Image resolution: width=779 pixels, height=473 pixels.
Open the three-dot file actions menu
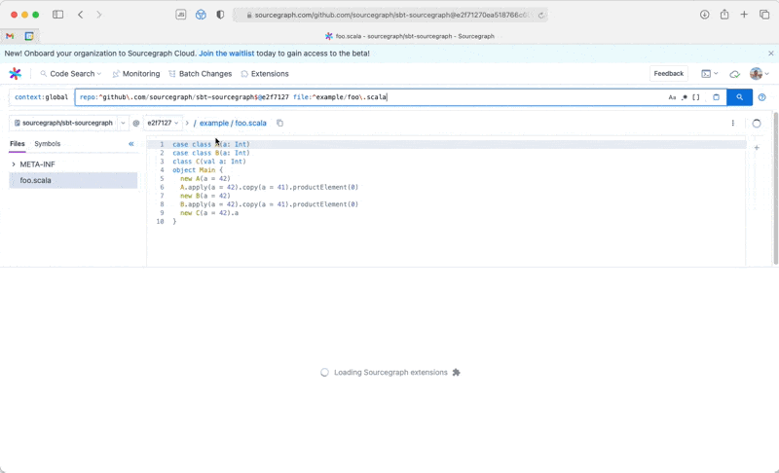click(732, 123)
